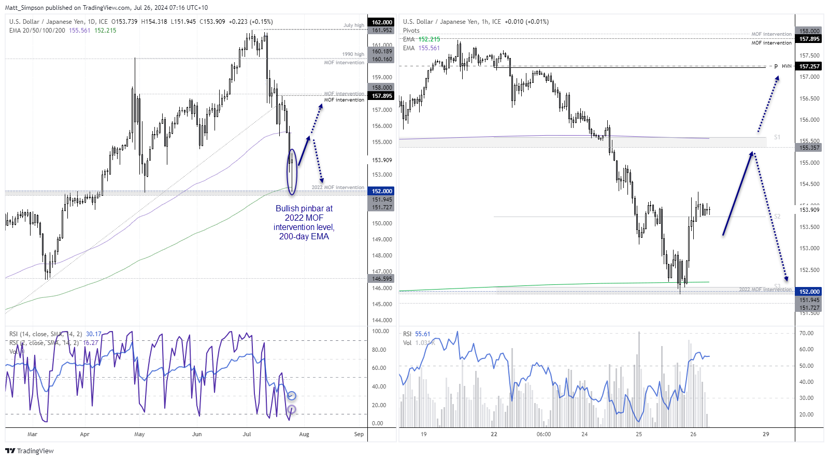Click the 'S1' pivot label
829x460 pixels.
coord(777,137)
